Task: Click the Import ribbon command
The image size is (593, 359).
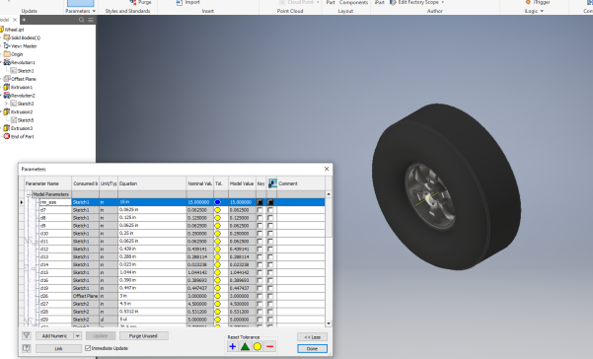Action: tap(187, 2)
